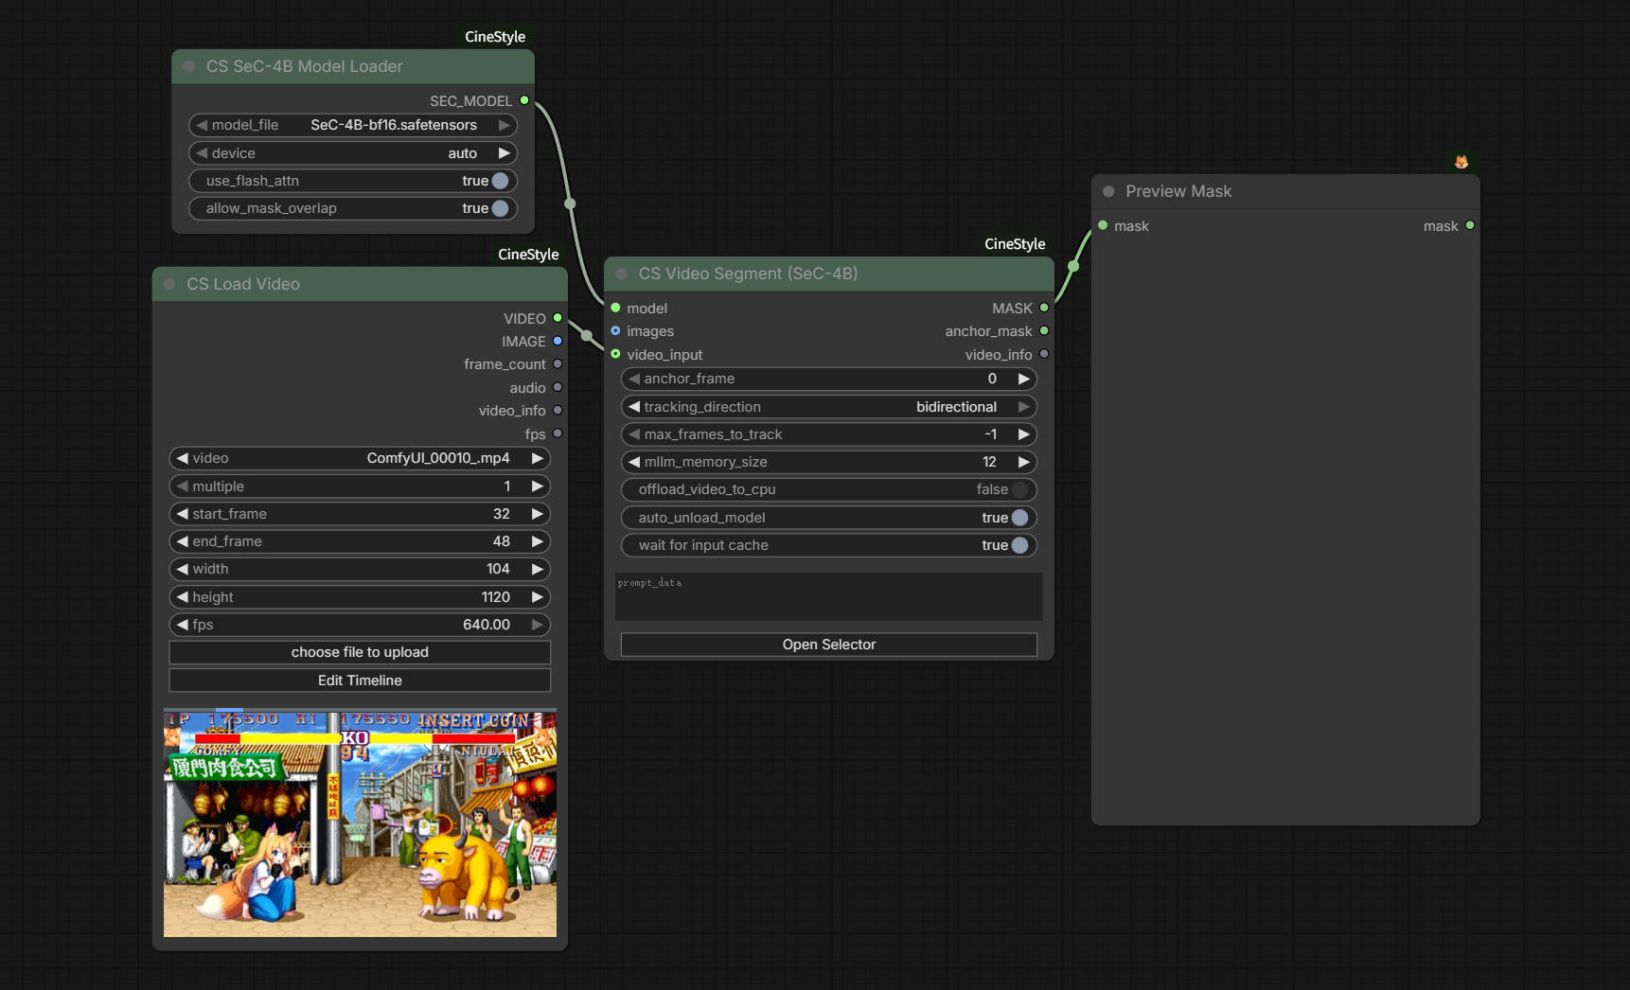Disable auto_unload_model toggle
The width and height of the screenshot is (1630, 990).
tap(1019, 518)
